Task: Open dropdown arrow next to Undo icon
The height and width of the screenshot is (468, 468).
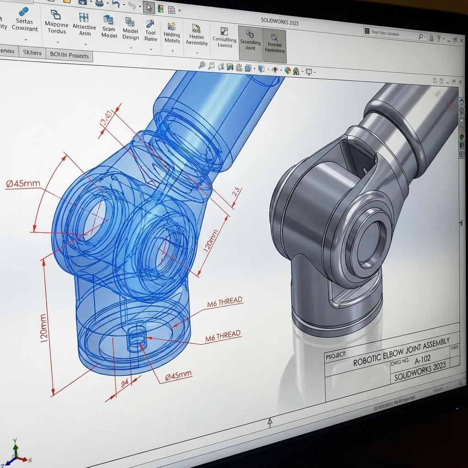Action: coord(124,5)
